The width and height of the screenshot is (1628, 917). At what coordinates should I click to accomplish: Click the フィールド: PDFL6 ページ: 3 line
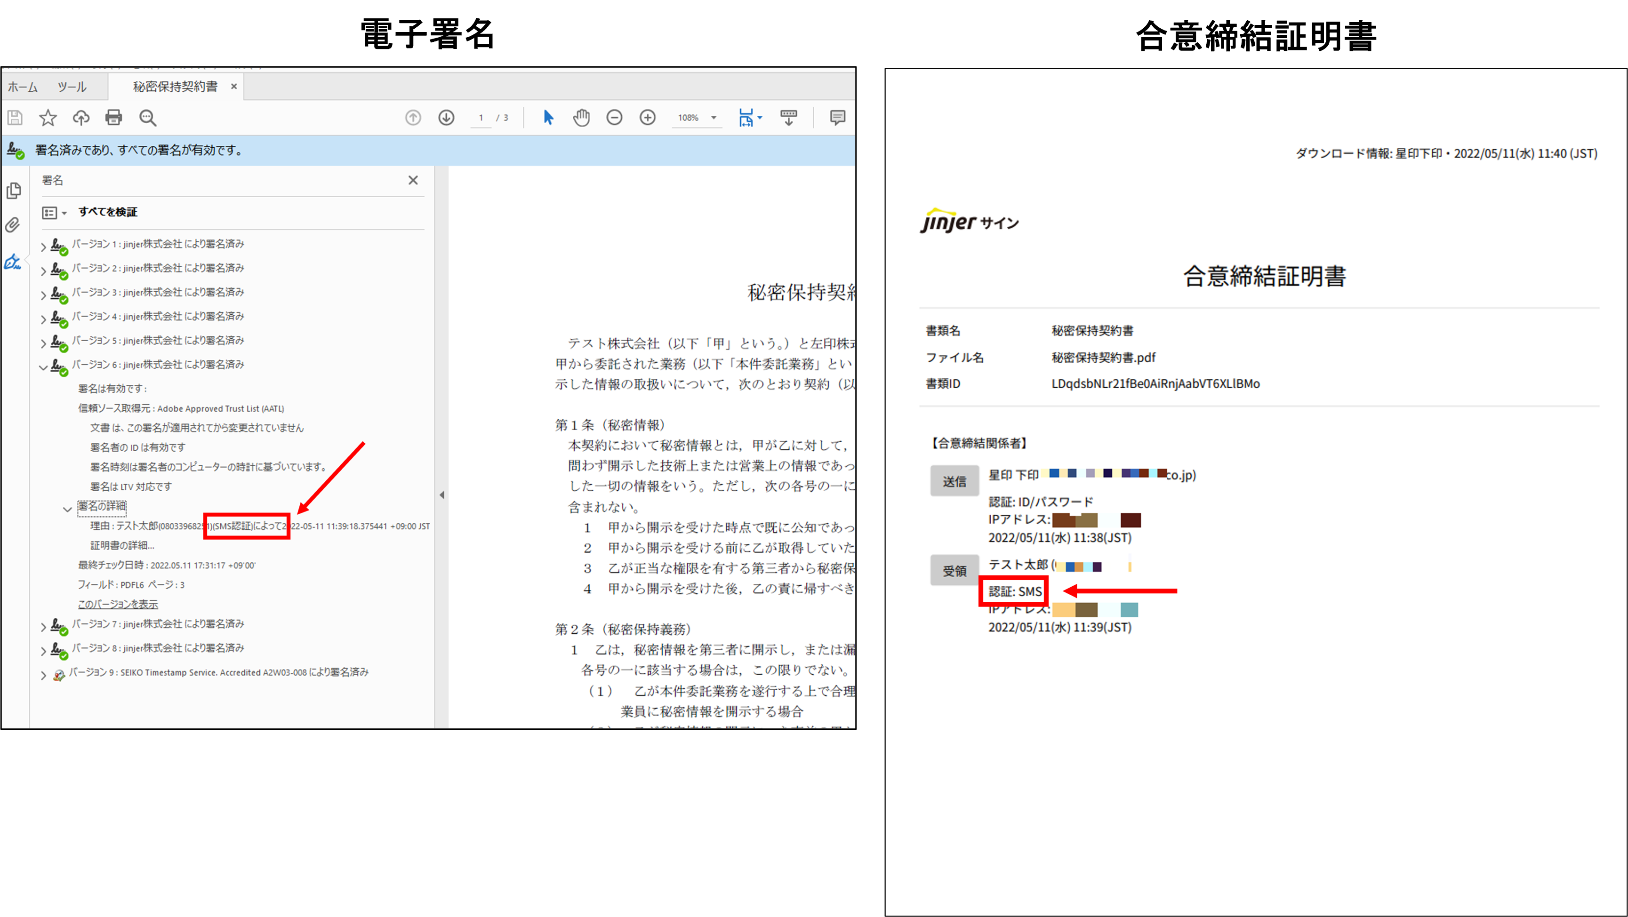pyautogui.click(x=131, y=585)
